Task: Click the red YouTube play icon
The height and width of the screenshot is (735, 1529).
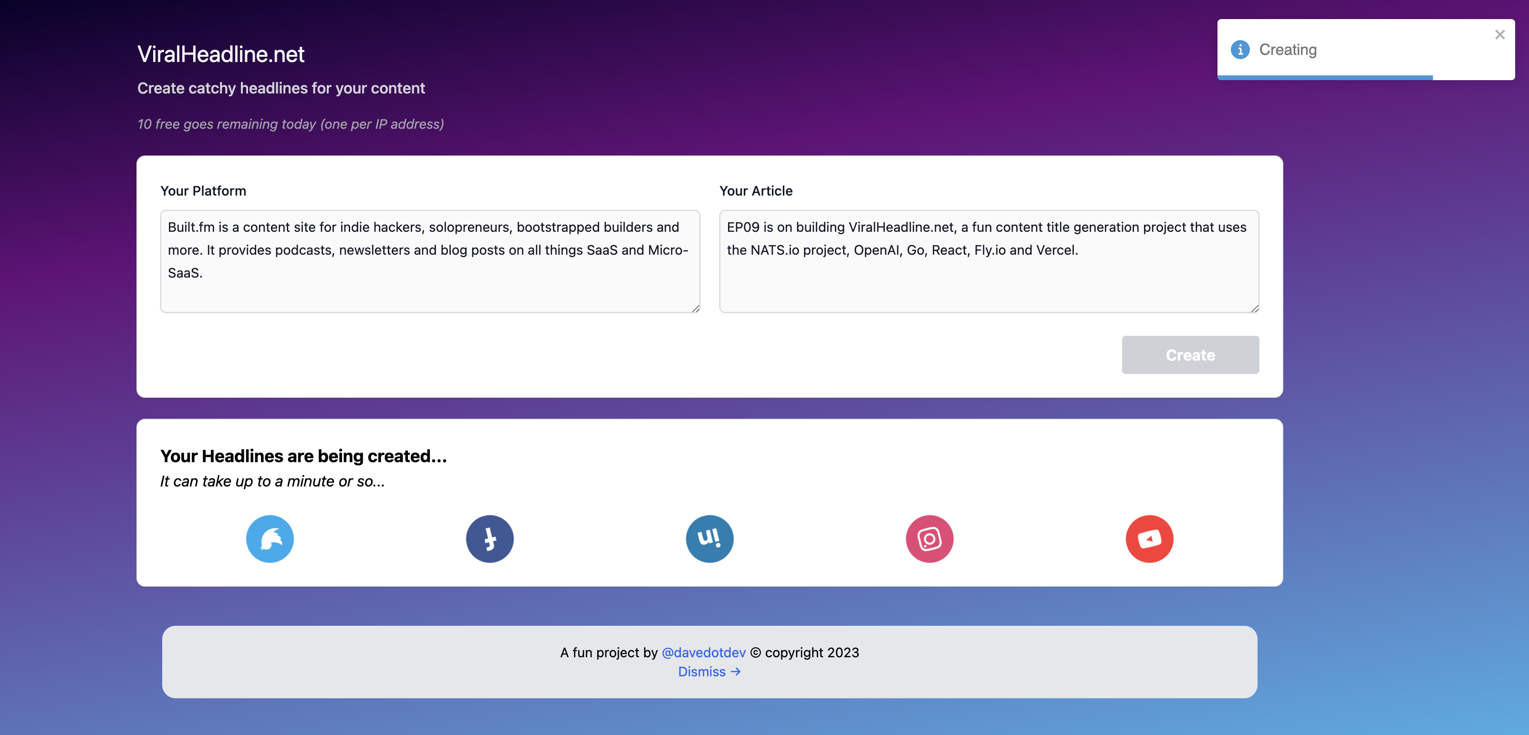Action: (1150, 538)
